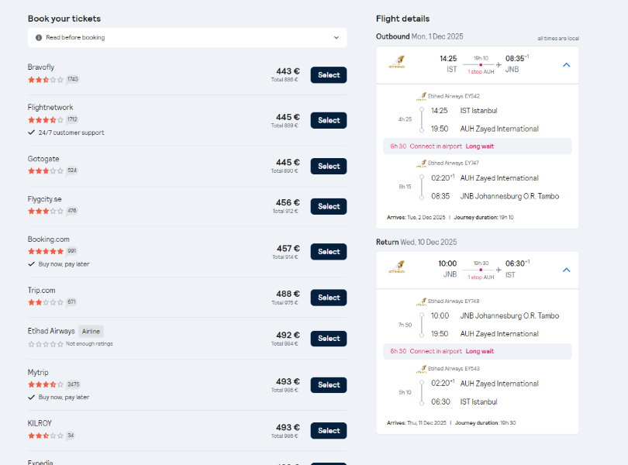Select the Gotogate 445 € offer
Screen dimensions: 628x465
pyautogui.click(x=329, y=166)
